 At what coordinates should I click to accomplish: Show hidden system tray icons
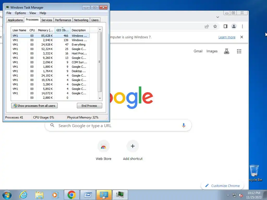228,195
